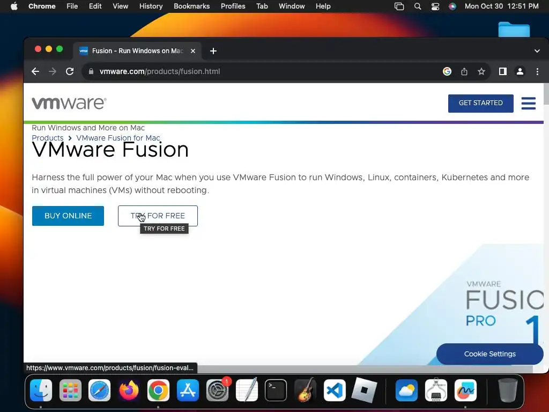The image size is (549, 412).
Task: Open the Bookmarks menu
Action: (191, 6)
